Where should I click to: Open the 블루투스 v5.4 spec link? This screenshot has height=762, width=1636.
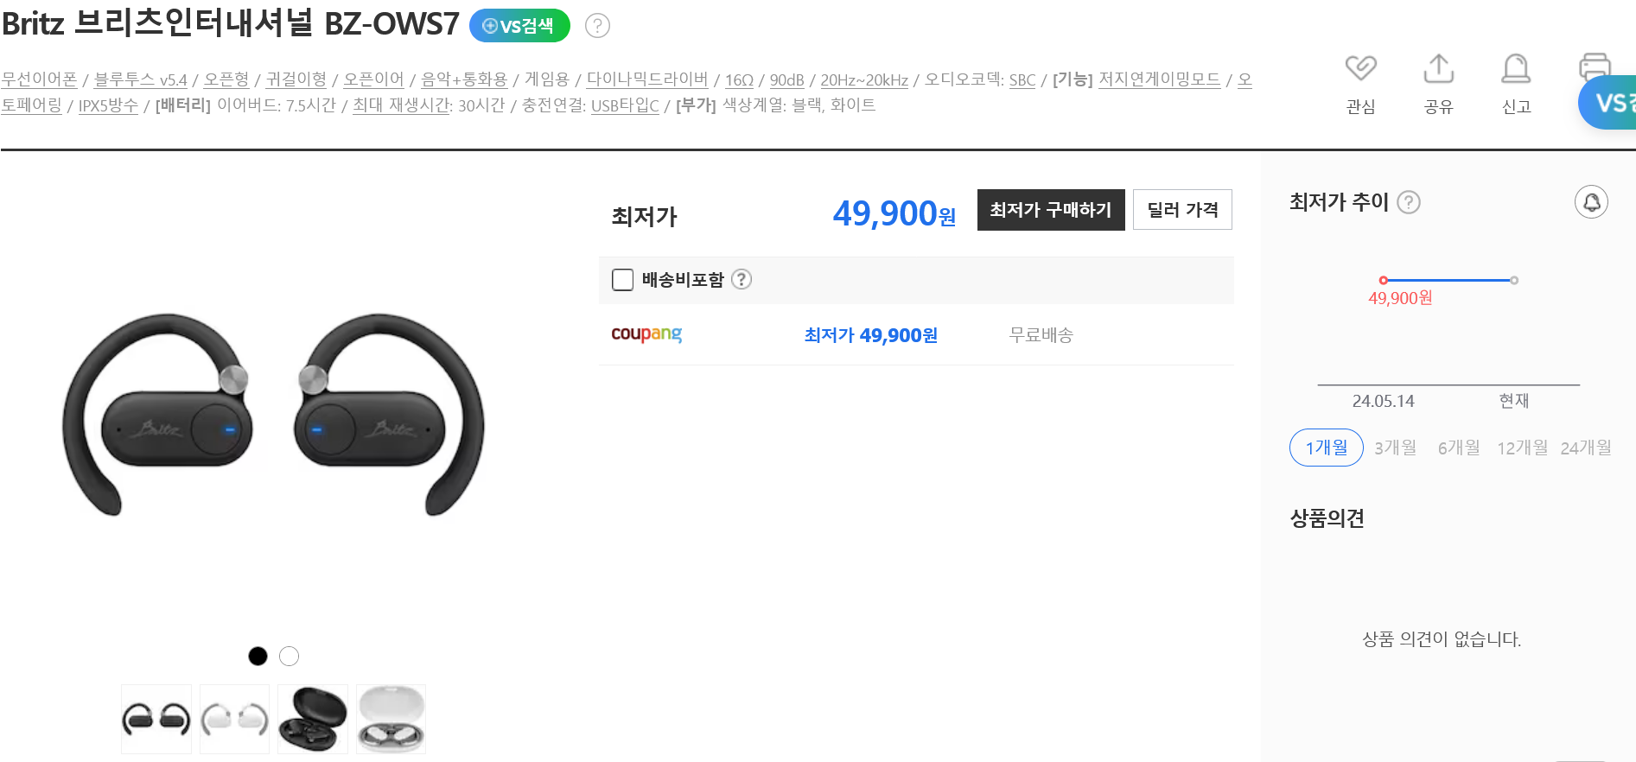(140, 79)
